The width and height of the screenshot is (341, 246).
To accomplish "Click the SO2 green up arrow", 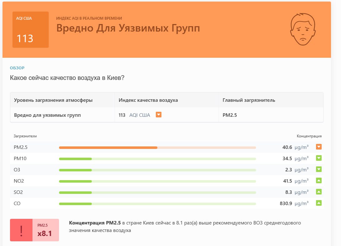I will [x=319, y=192].
